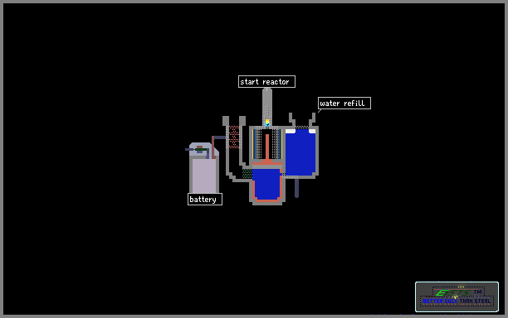Click the green rod atop the battery
Screen dimensions: 508x318
[x=201, y=150]
